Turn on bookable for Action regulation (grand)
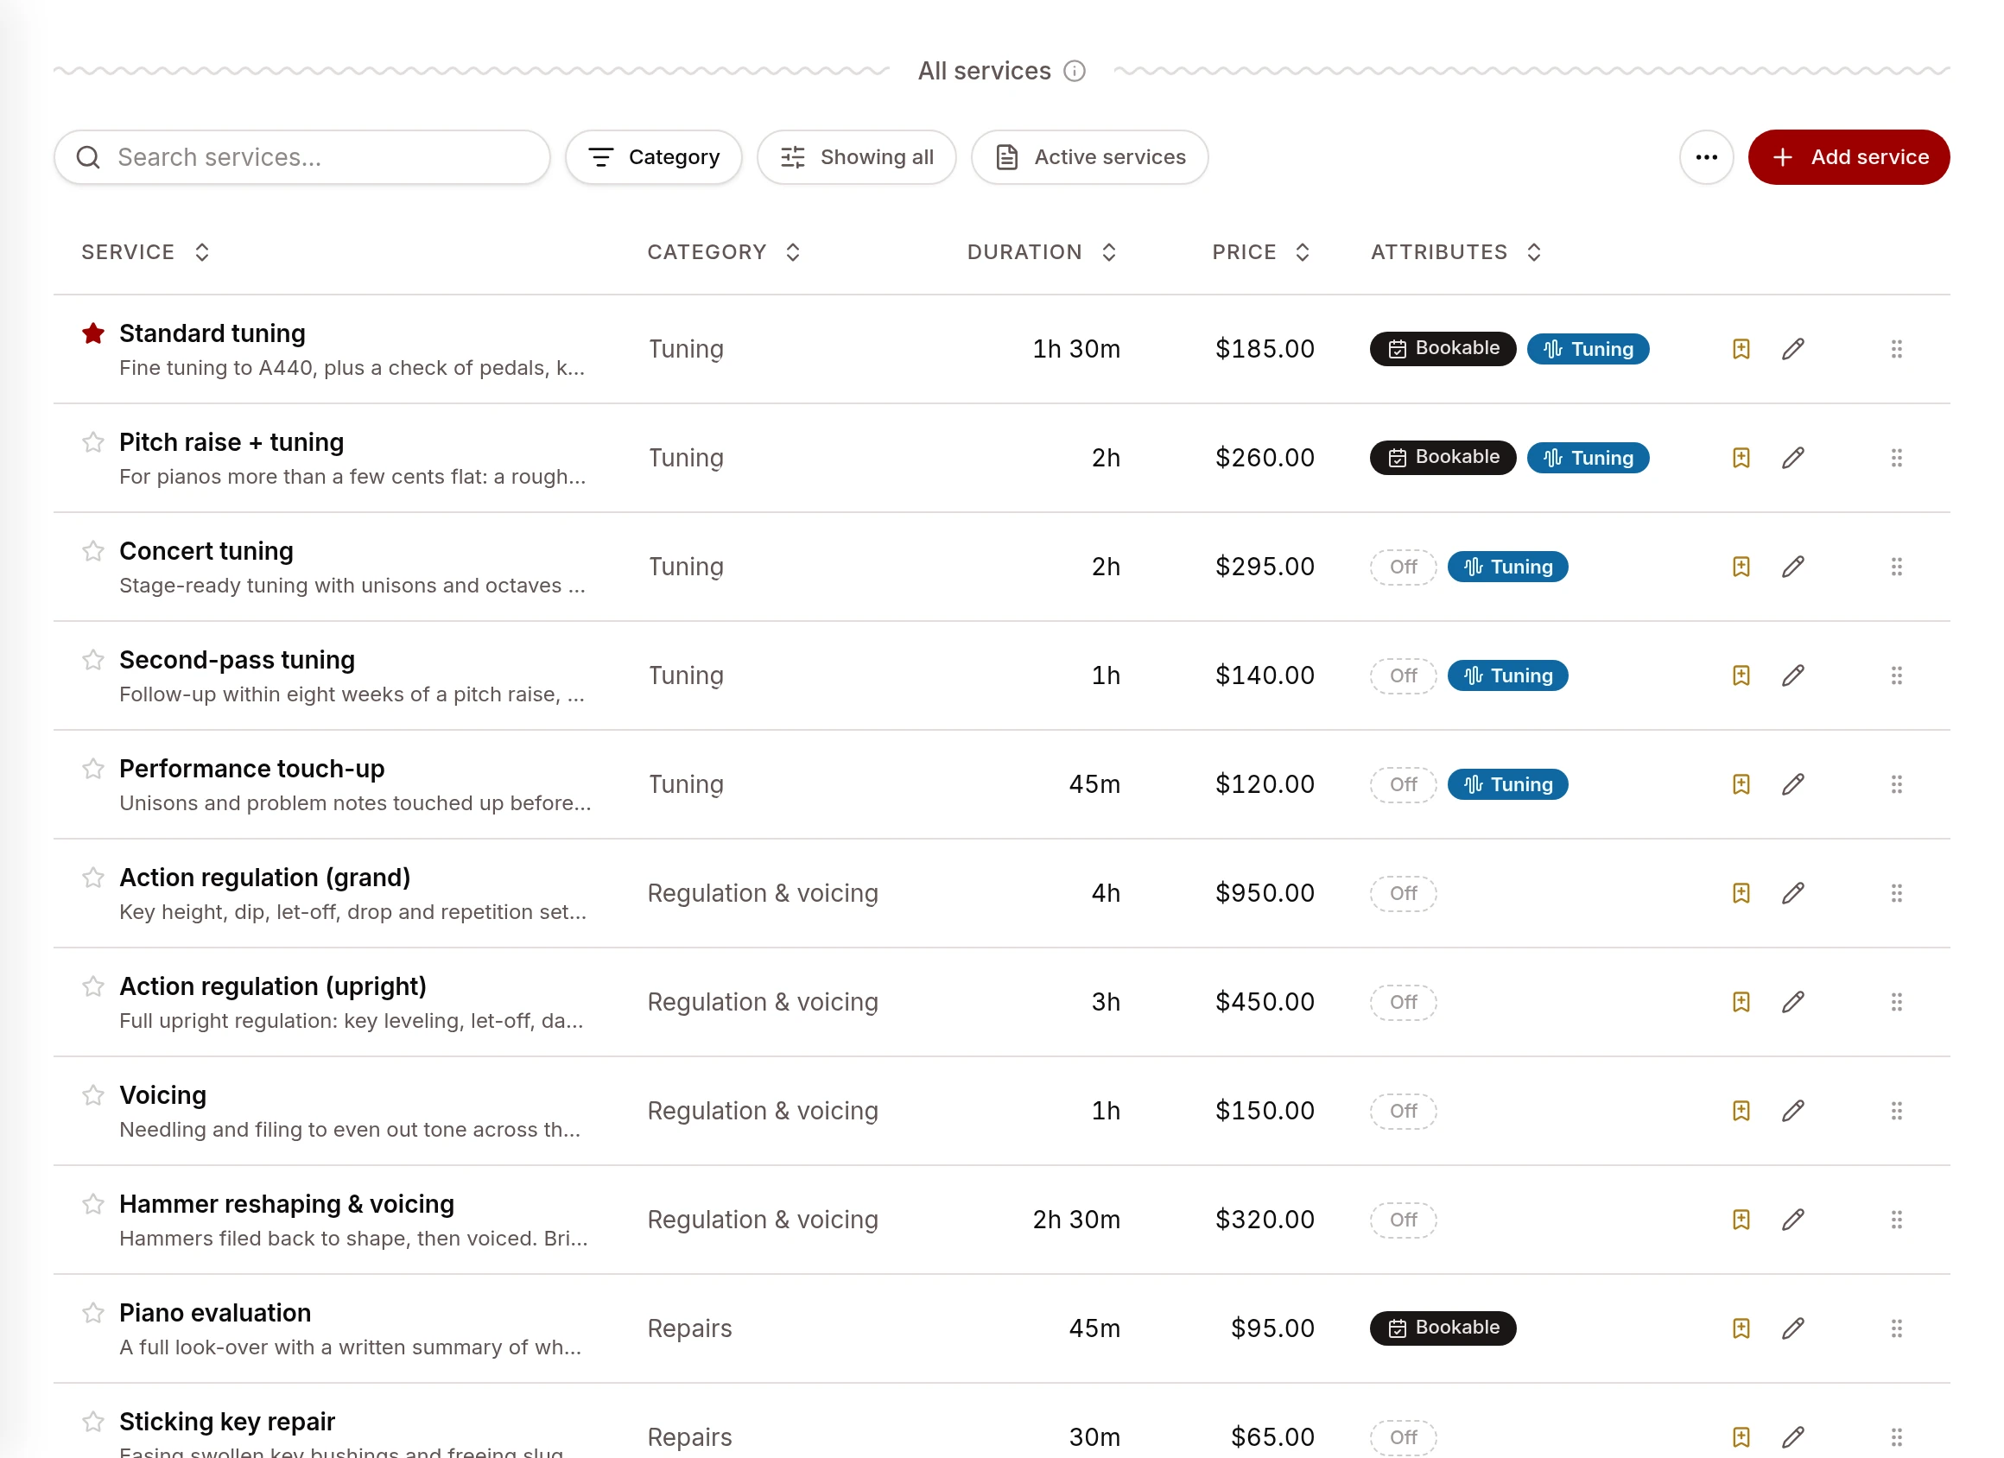2004x1458 pixels. [x=1403, y=892]
